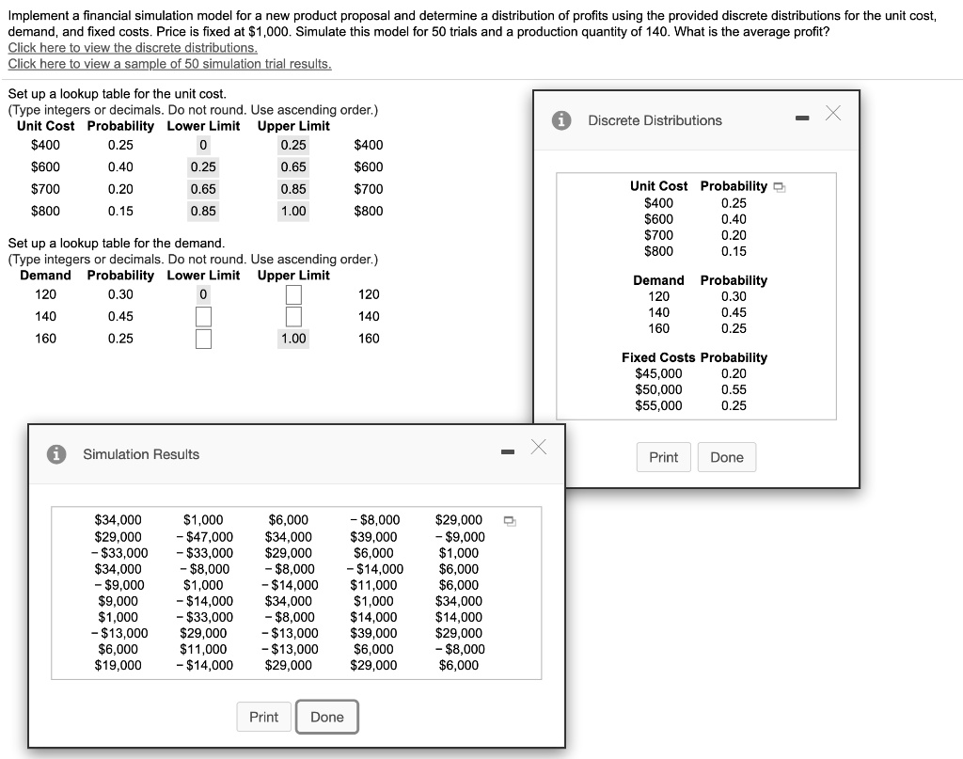This screenshot has height=759, width=963.
Task: Click the 1.00 Upper Limit box for demand 160
Action: (x=292, y=340)
